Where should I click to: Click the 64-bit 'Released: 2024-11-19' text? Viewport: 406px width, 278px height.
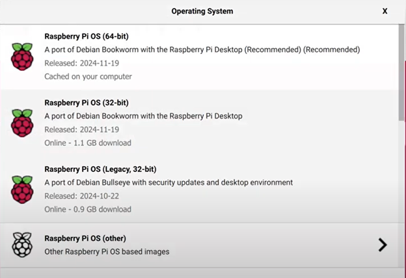82,63
